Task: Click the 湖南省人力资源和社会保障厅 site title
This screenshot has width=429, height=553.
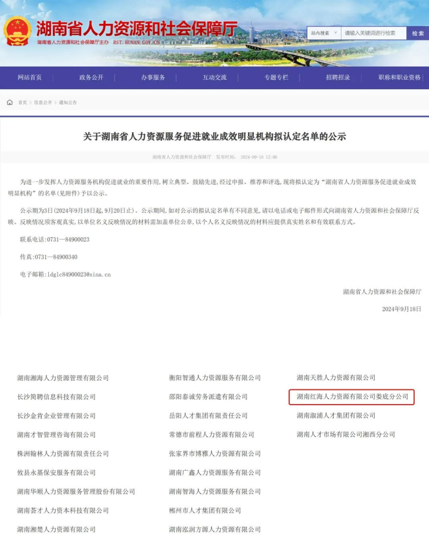Action: tap(136, 28)
